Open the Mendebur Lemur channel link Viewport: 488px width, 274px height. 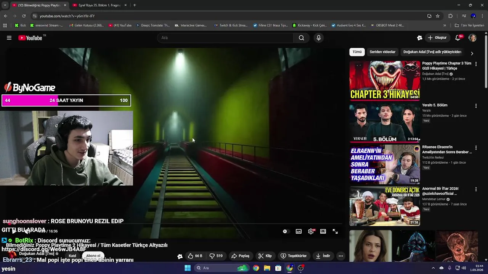(x=434, y=199)
